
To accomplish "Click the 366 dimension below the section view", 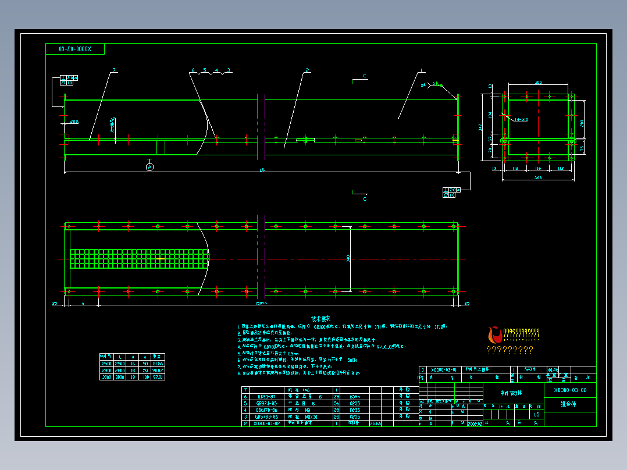I will 538,177.
